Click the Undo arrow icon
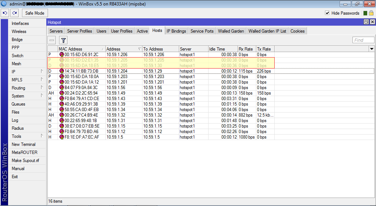Screen dimensions: 376x206 [x=5, y=13]
